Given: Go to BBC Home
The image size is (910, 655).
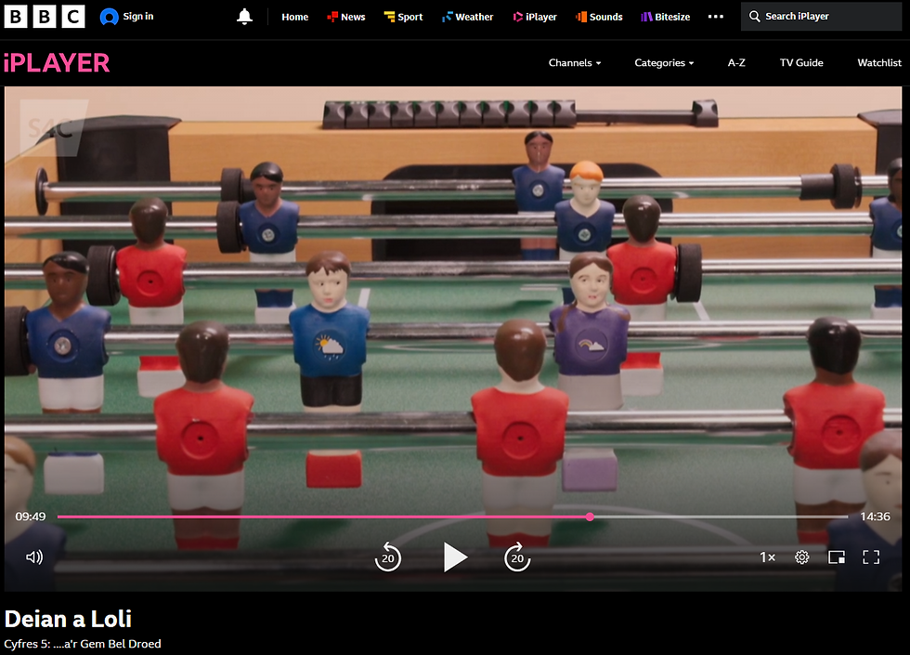Looking at the screenshot, I should 295,17.
